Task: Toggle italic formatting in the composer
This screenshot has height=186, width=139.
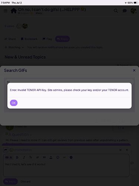Action: pos(24,157)
